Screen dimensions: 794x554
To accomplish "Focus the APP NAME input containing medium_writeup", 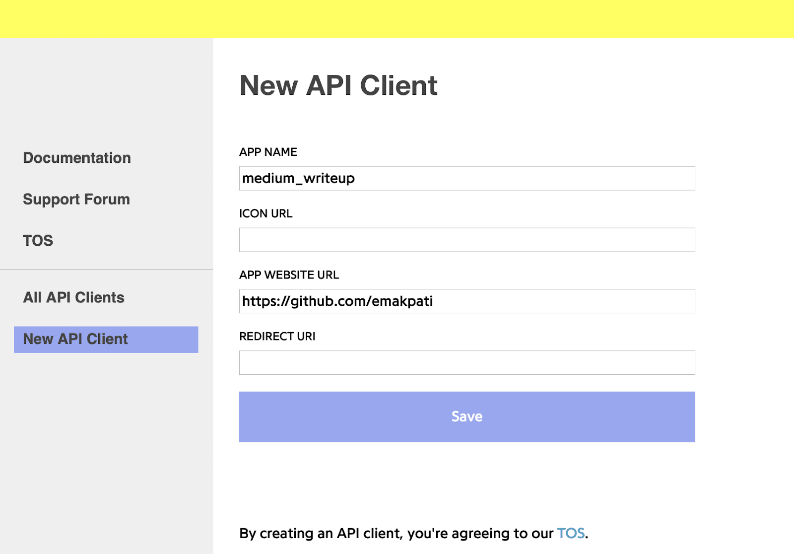I will (467, 178).
